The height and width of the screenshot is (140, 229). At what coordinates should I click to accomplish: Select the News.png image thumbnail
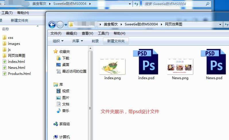point(180,66)
